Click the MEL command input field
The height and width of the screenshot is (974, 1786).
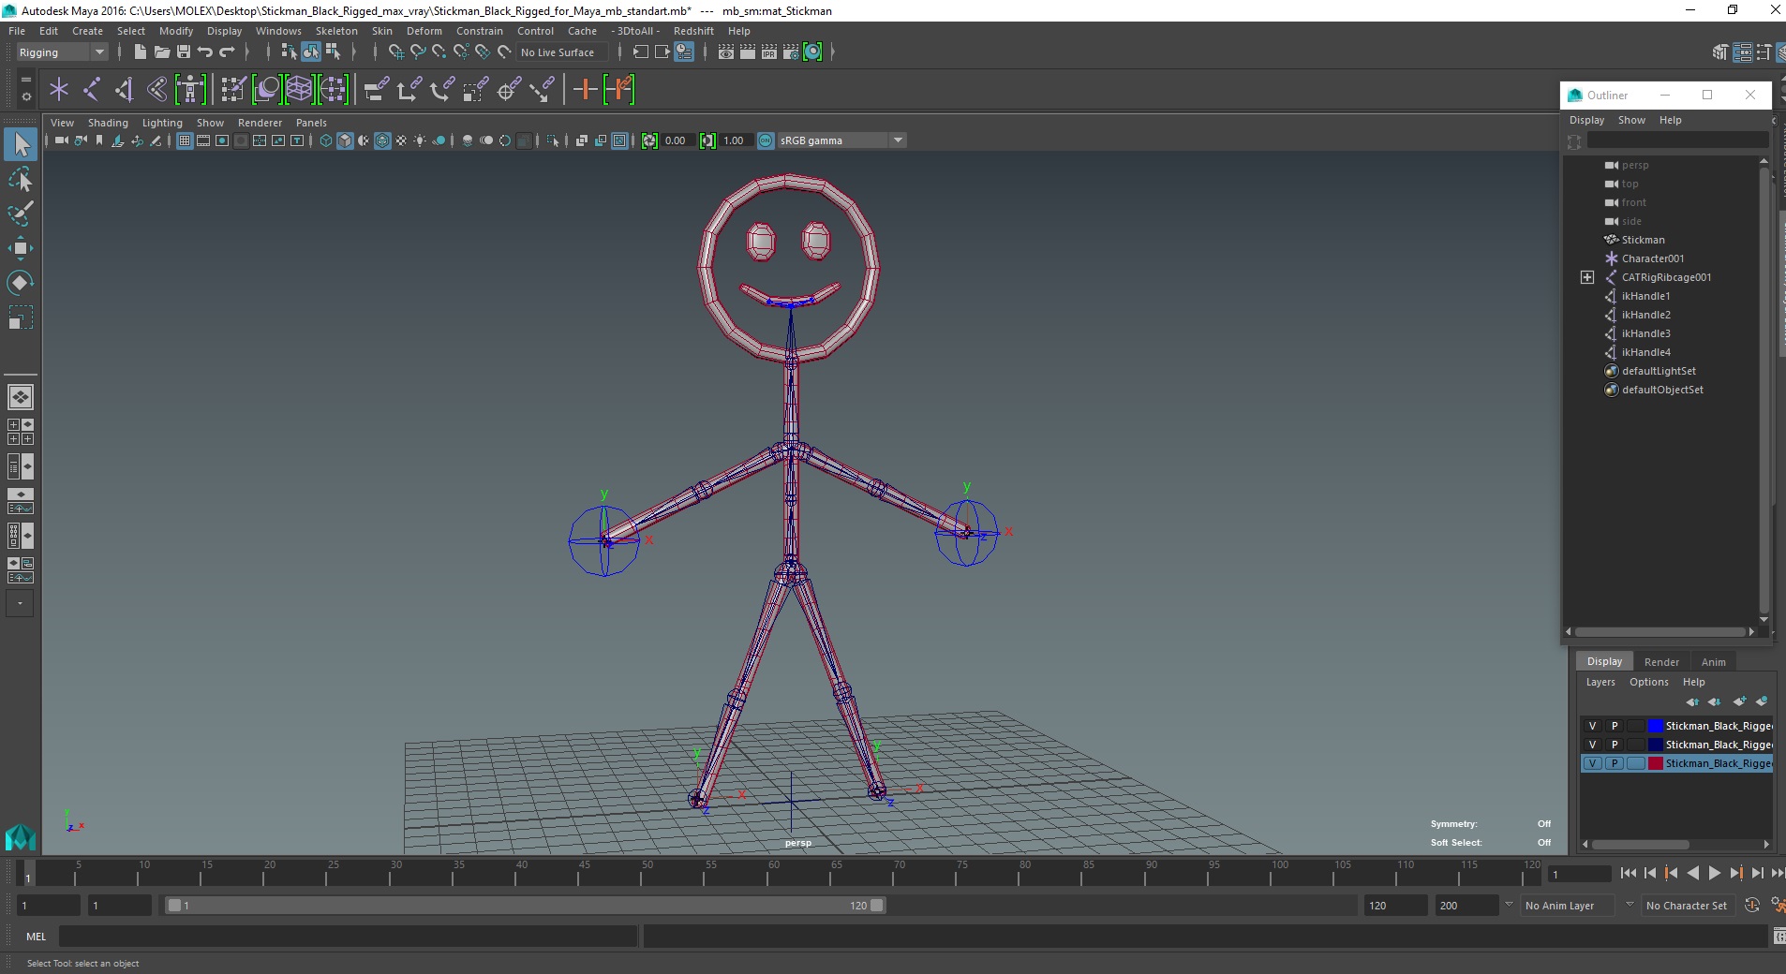(348, 937)
